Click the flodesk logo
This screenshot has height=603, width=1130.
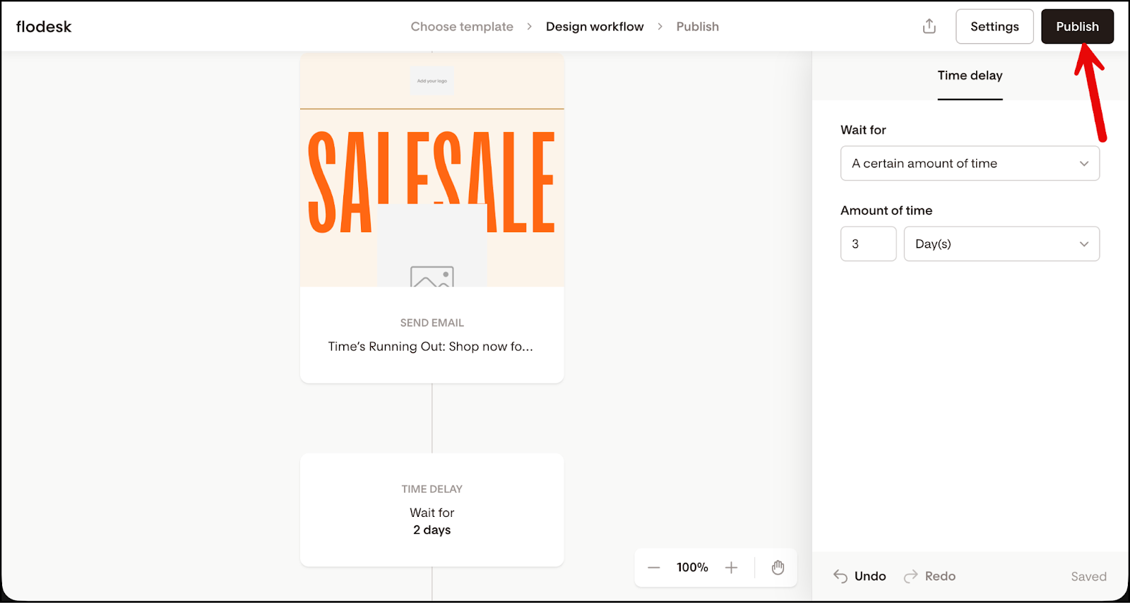point(44,27)
